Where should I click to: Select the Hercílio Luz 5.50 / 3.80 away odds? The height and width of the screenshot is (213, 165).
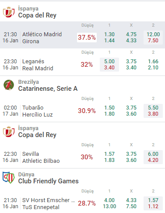153,111
